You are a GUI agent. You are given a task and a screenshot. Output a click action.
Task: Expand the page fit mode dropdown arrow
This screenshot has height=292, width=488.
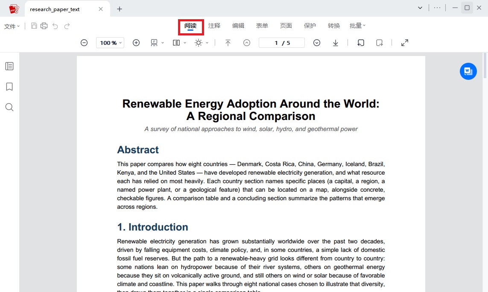pos(163,43)
